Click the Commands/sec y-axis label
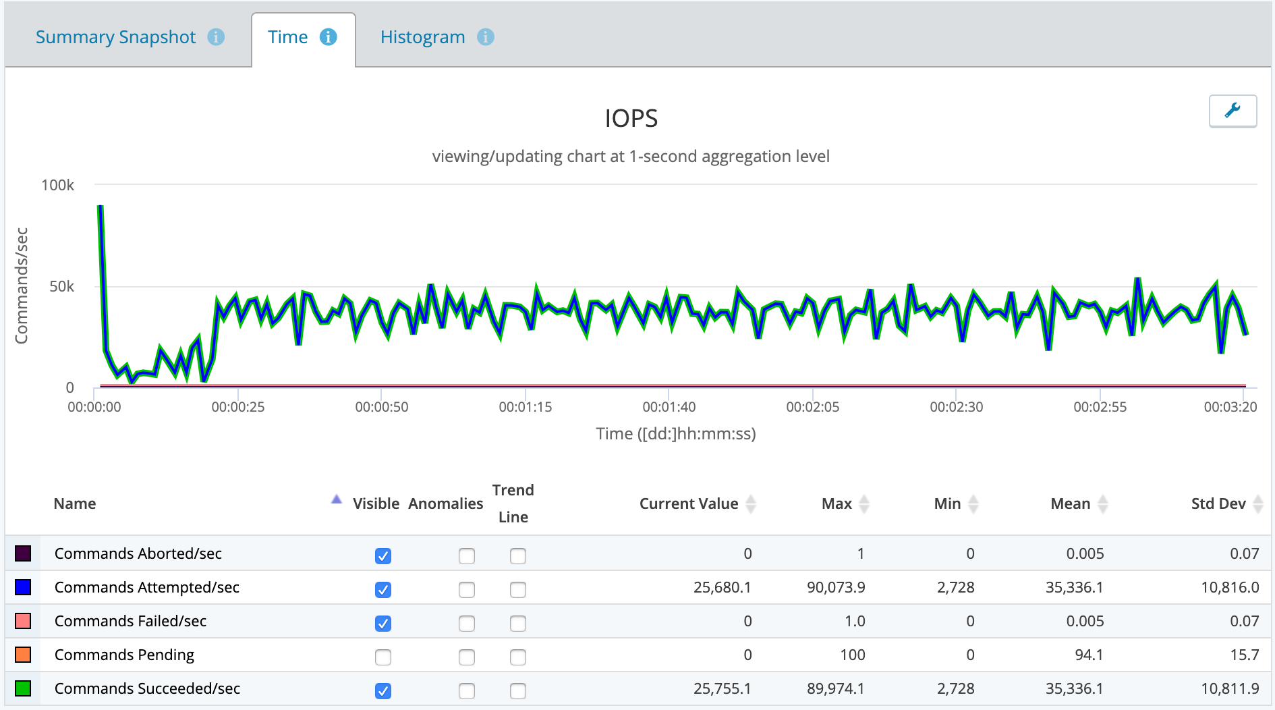 coord(22,285)
